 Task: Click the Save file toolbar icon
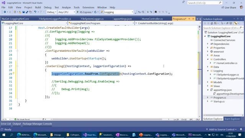[x=23, y=12]
